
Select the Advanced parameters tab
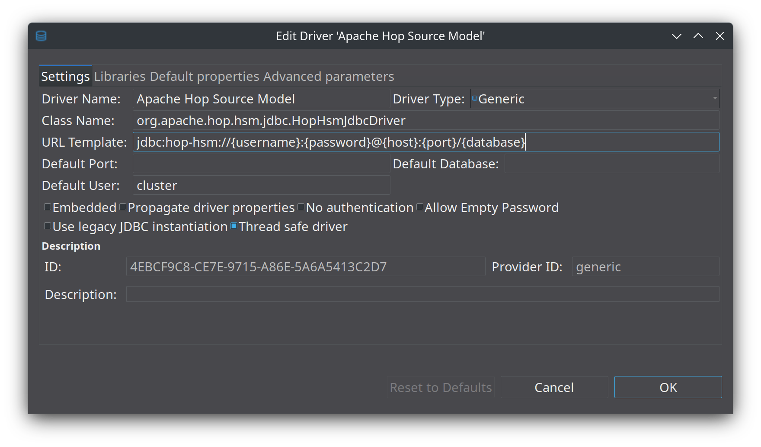tap(329, 76)
